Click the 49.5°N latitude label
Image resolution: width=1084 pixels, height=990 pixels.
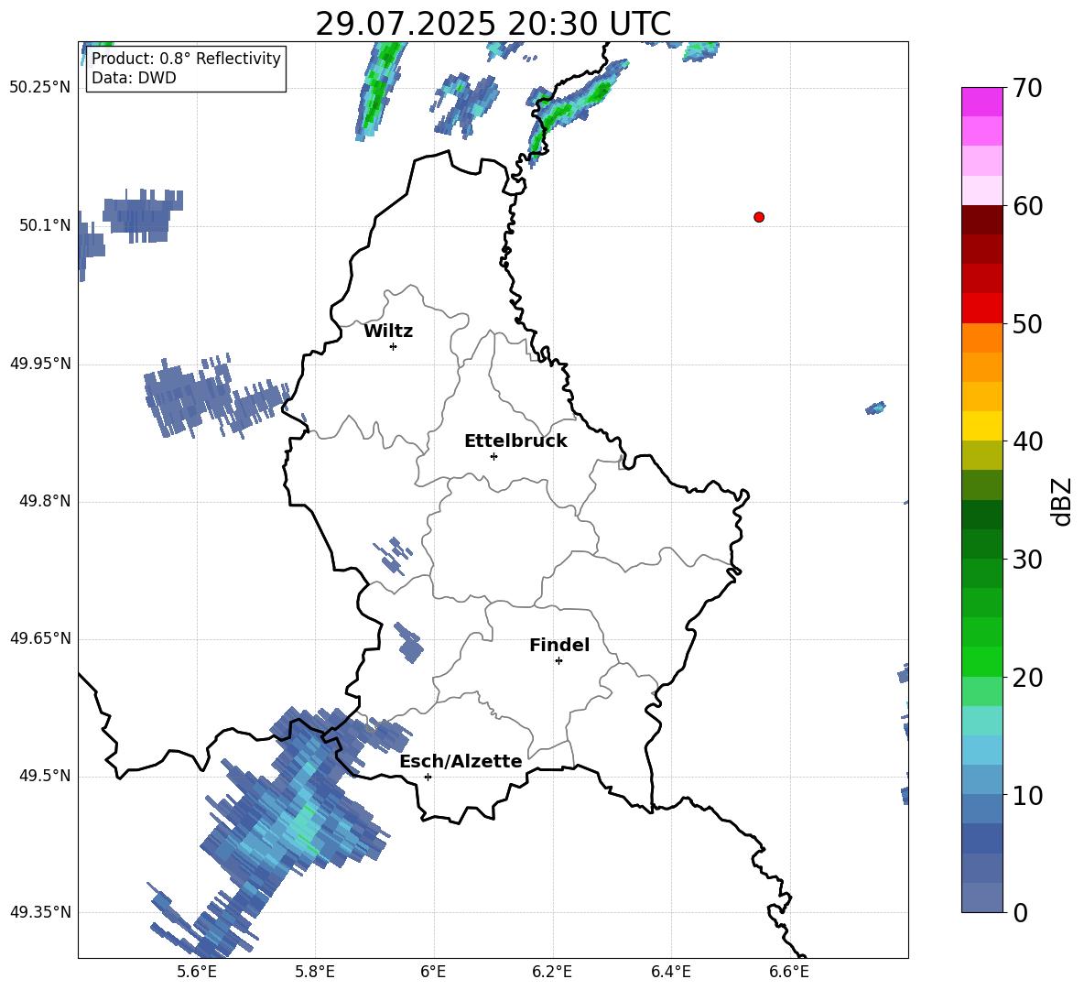(44, 776)
